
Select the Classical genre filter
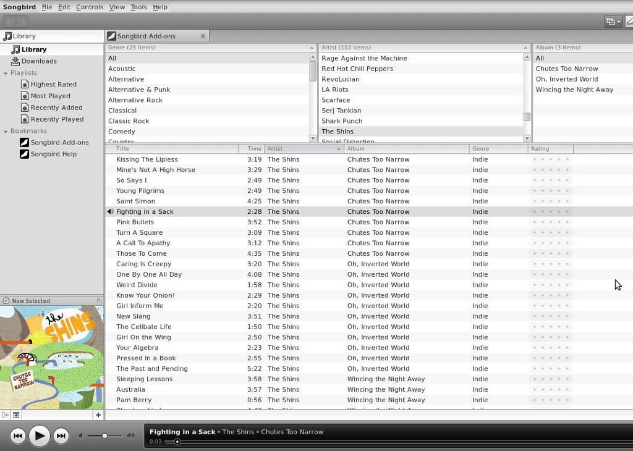tap(207, 111)
